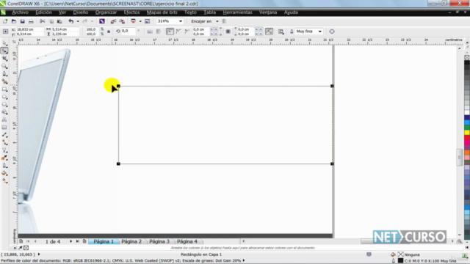Select the Color Eyedropper tool
Screen dimensions: 470x264
tap(4, 158)
